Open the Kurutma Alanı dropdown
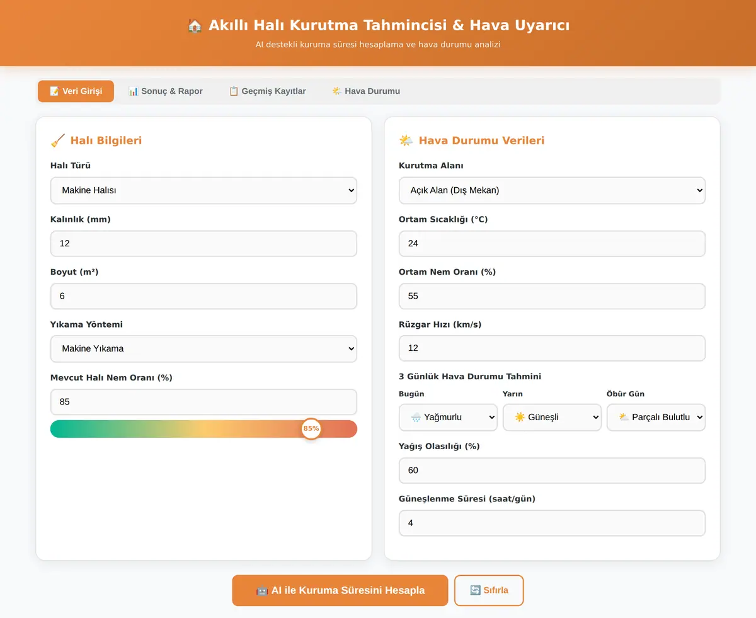Image resolution: width=756 pixels, height=618 pixels. tap(552, 190)
